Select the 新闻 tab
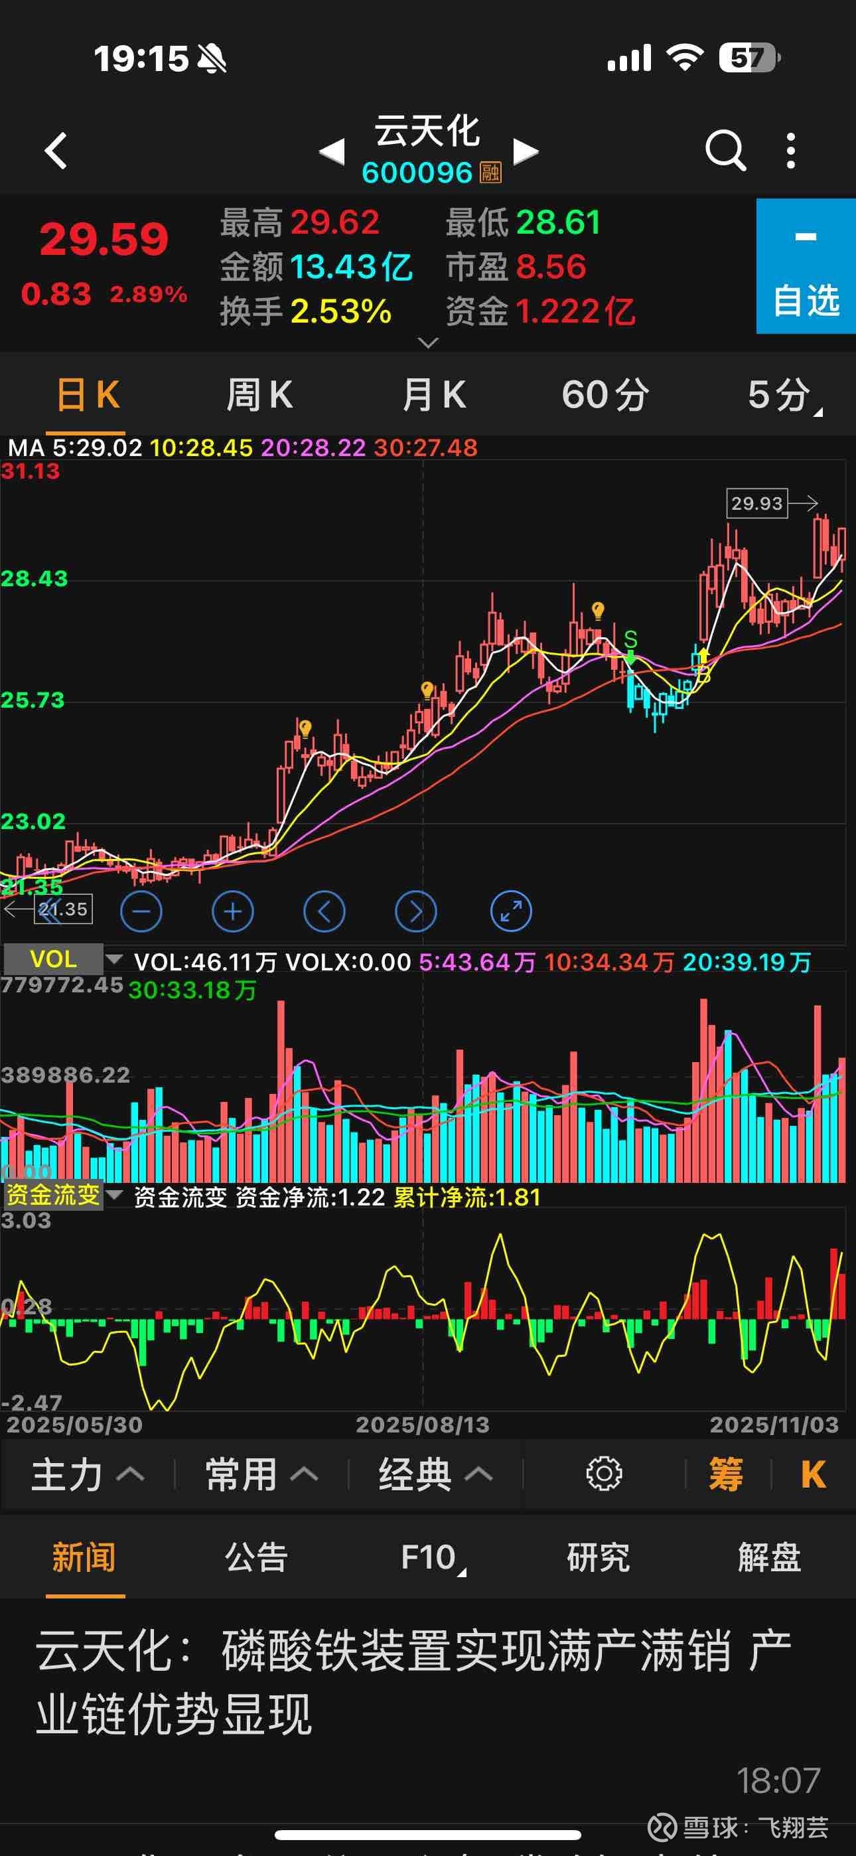The width and height of the screenshot is (856, 1856). point(84,1557)
